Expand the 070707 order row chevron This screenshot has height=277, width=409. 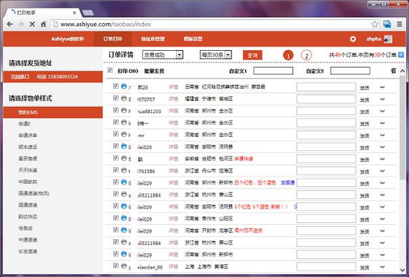(382, 99)
